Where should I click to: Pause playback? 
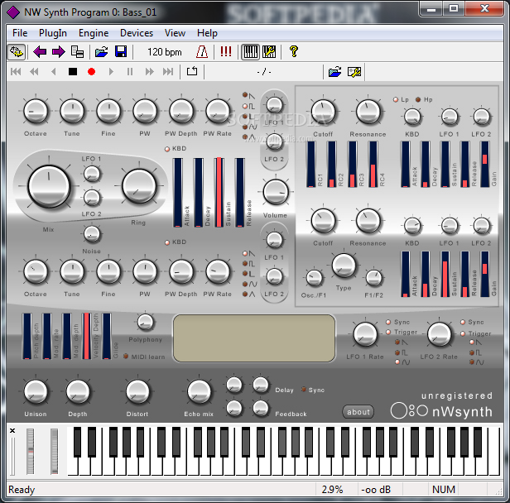pyautogui.click(x=130, y=71)
